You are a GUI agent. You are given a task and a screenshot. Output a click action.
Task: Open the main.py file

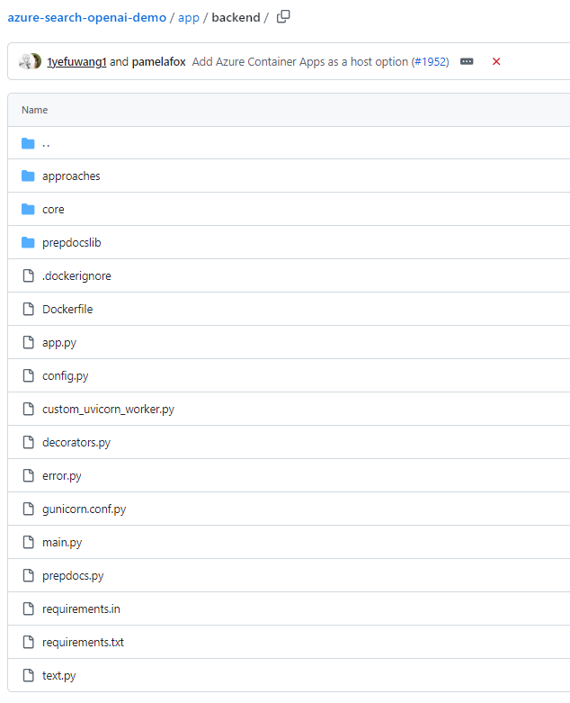click(x=62, y=543)
